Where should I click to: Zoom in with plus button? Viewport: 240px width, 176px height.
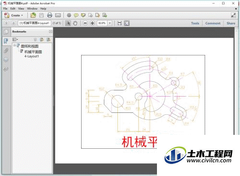point(92,23)
